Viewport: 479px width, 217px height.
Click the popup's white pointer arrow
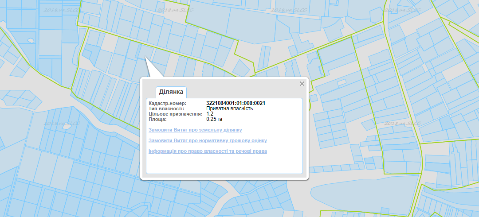click(x=152, y=71)
